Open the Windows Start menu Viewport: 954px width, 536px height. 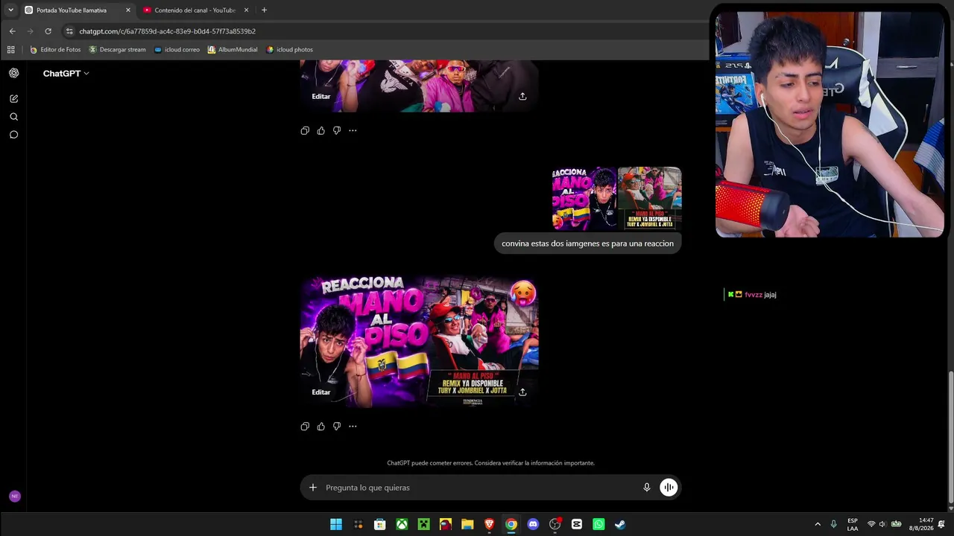click(336, 524)
